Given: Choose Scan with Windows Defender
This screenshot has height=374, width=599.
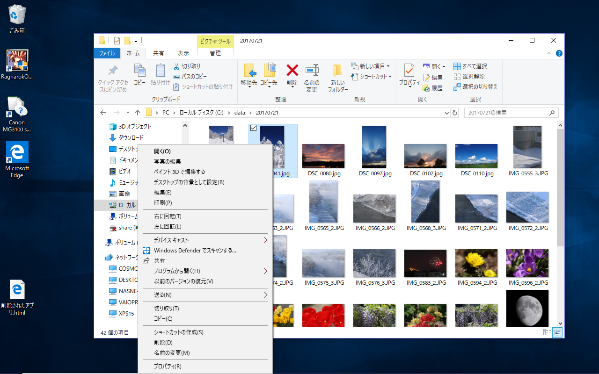Looking at the screenshot, I should (205, 251).
